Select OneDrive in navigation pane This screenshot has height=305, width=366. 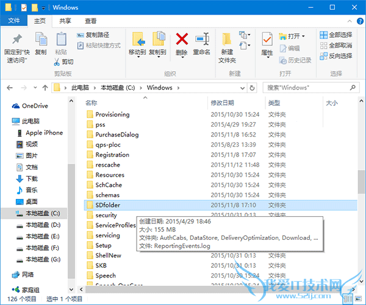click(x=30, y=106)
